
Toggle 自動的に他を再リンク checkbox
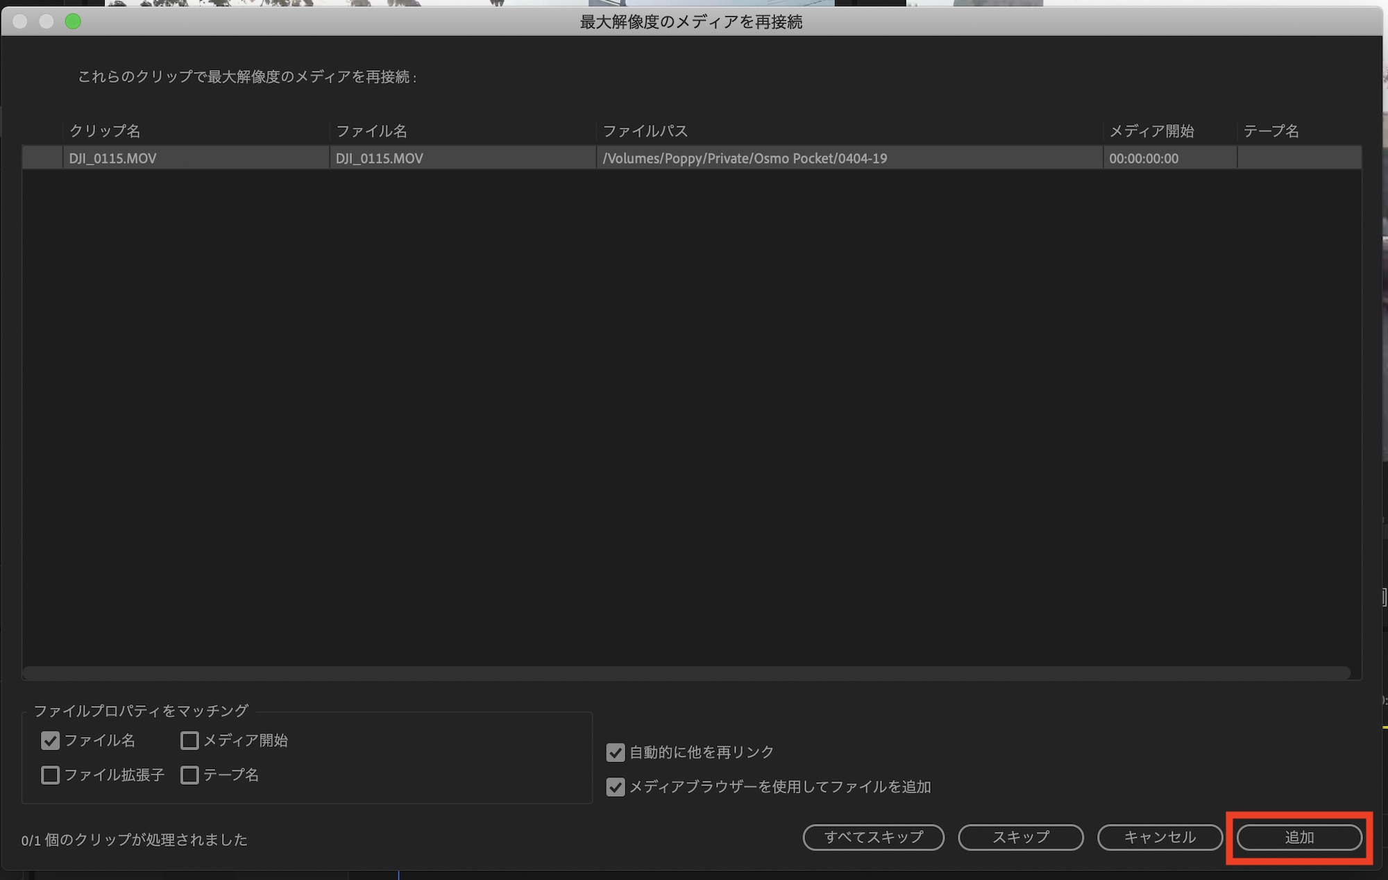[615, 752]
